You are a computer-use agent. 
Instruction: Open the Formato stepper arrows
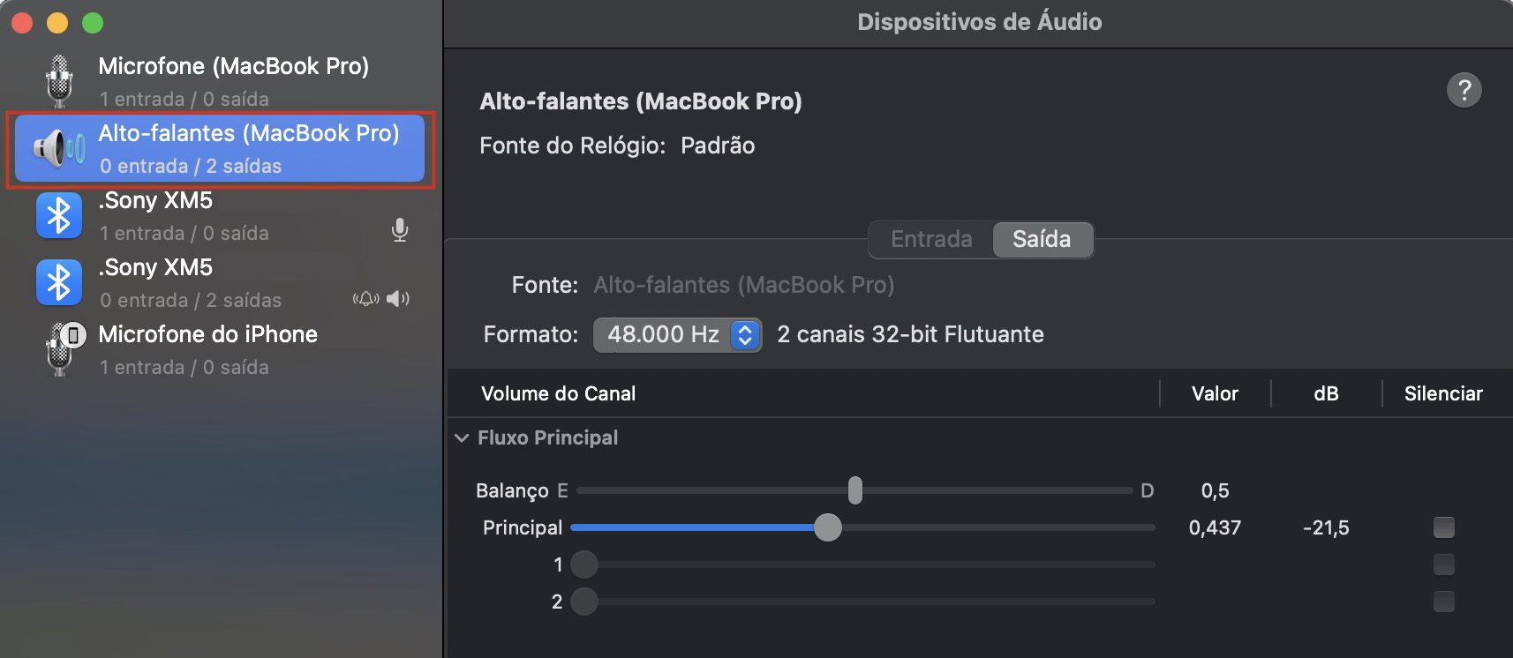[744, 334]
